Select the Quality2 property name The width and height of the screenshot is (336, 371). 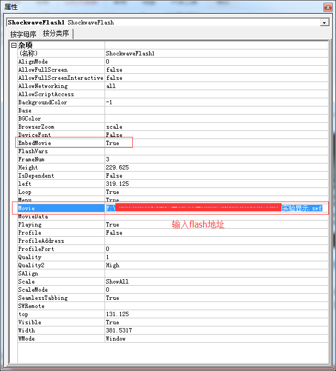point(61,265)
